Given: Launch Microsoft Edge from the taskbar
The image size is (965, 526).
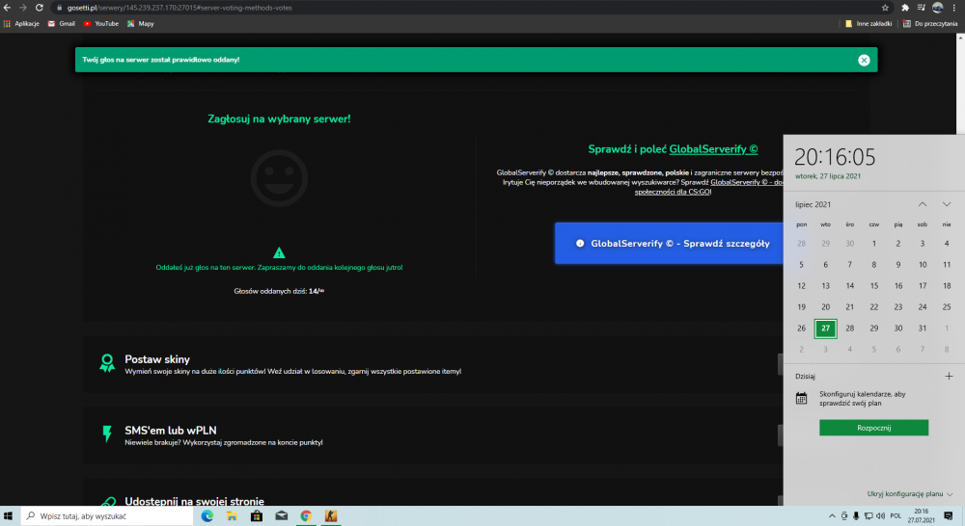Looking at the screenshot, I should (207, 516).
